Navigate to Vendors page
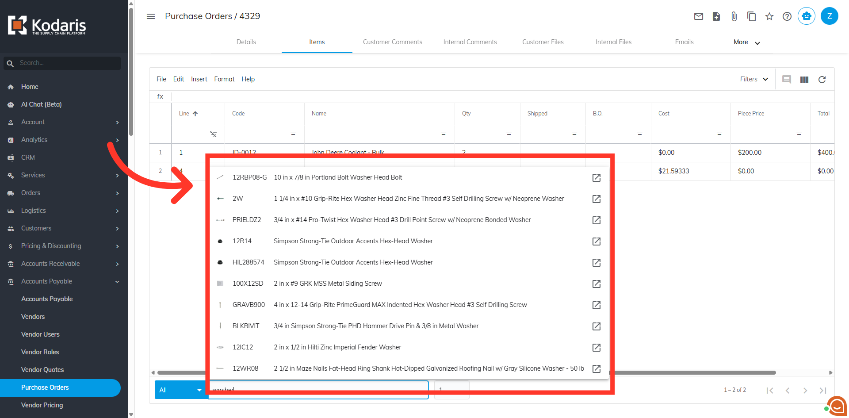 [x=33, y=317]
